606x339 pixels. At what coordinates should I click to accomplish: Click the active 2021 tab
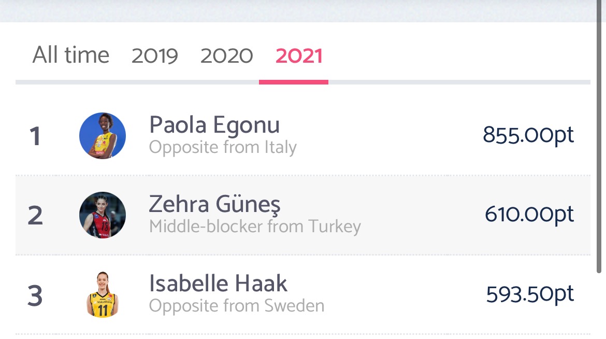[299, 56]
